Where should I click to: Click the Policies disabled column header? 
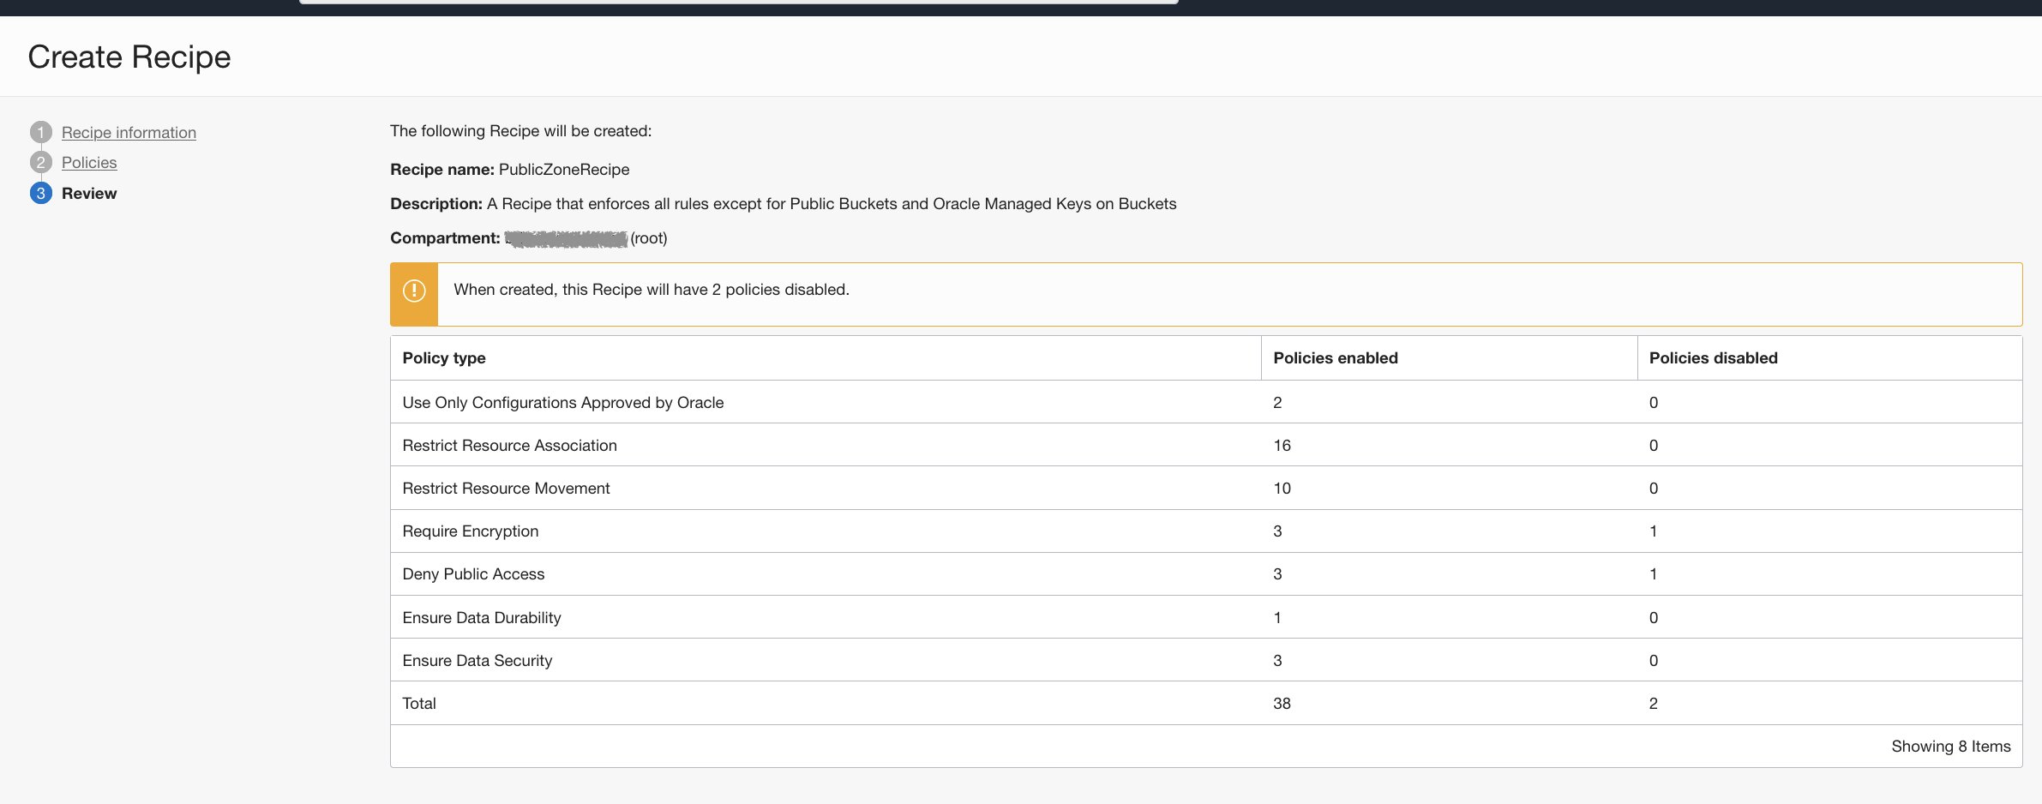(x=1713, y=358)
